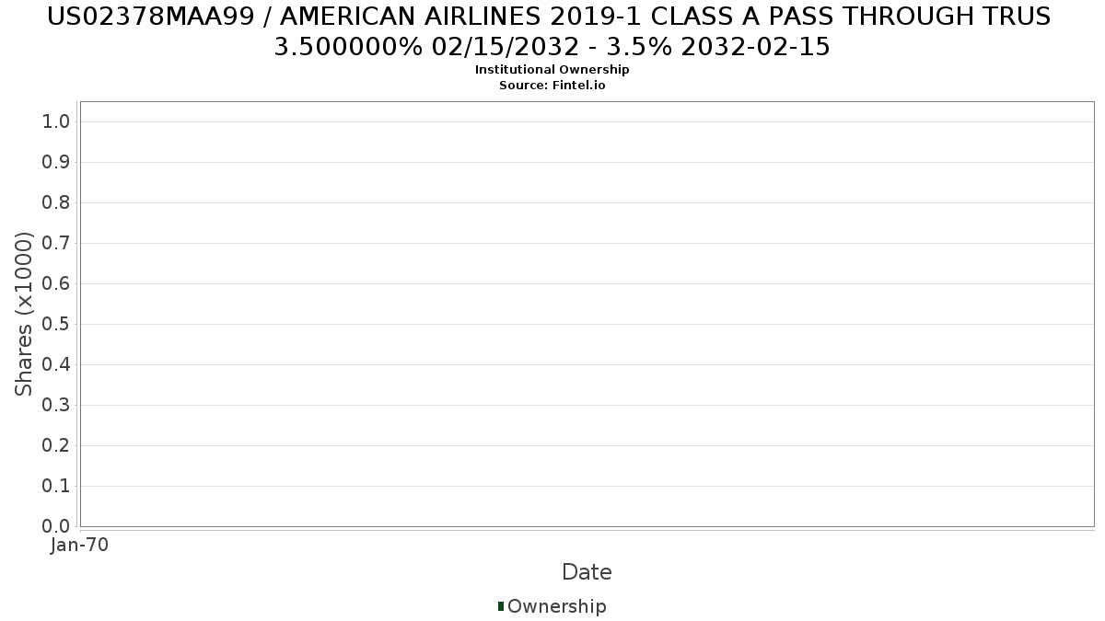Click the Shares (x1000) axis label
The image size is (1105, 621).
[24, 314]
